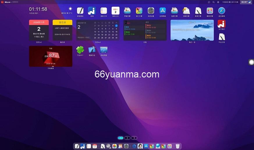Open 测试3 event in schedule widget

click(x=155, y=26)
